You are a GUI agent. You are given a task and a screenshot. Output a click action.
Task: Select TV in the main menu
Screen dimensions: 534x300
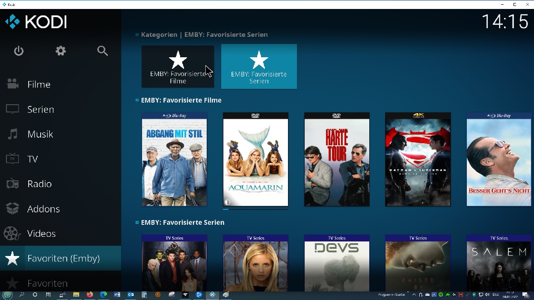[x=60, y=159]
